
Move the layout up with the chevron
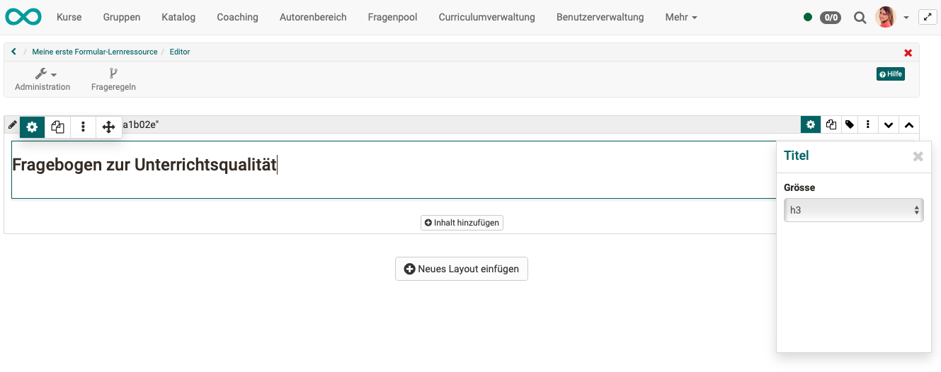pos(909,125)
